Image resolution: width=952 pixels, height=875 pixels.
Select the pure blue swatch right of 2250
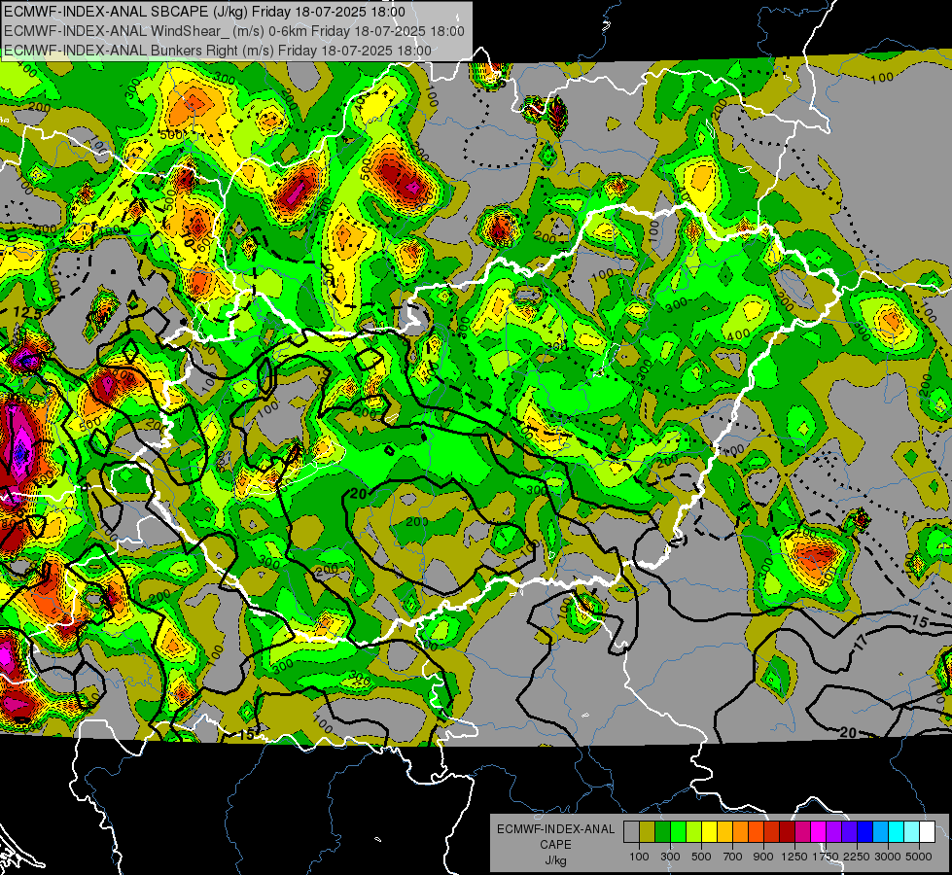coord(865,832)
